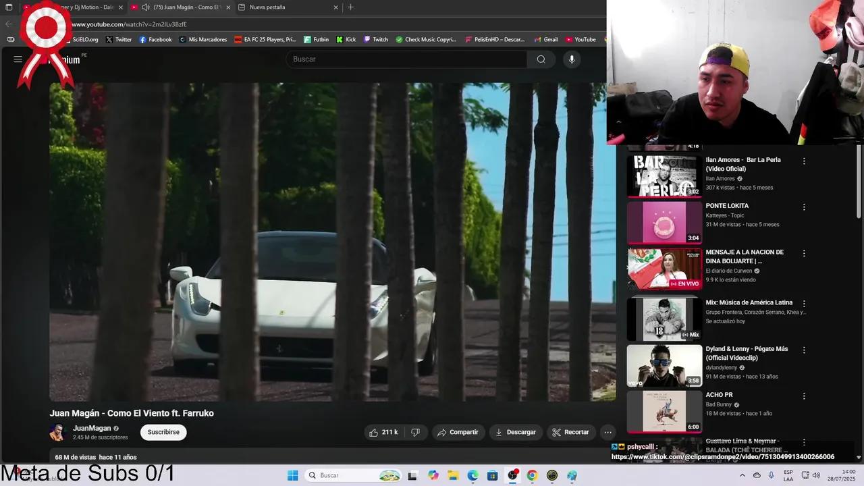Open the Mis Marcadores bookmark
The height and width of the screenshot is (486, 864).
(202, 40)
